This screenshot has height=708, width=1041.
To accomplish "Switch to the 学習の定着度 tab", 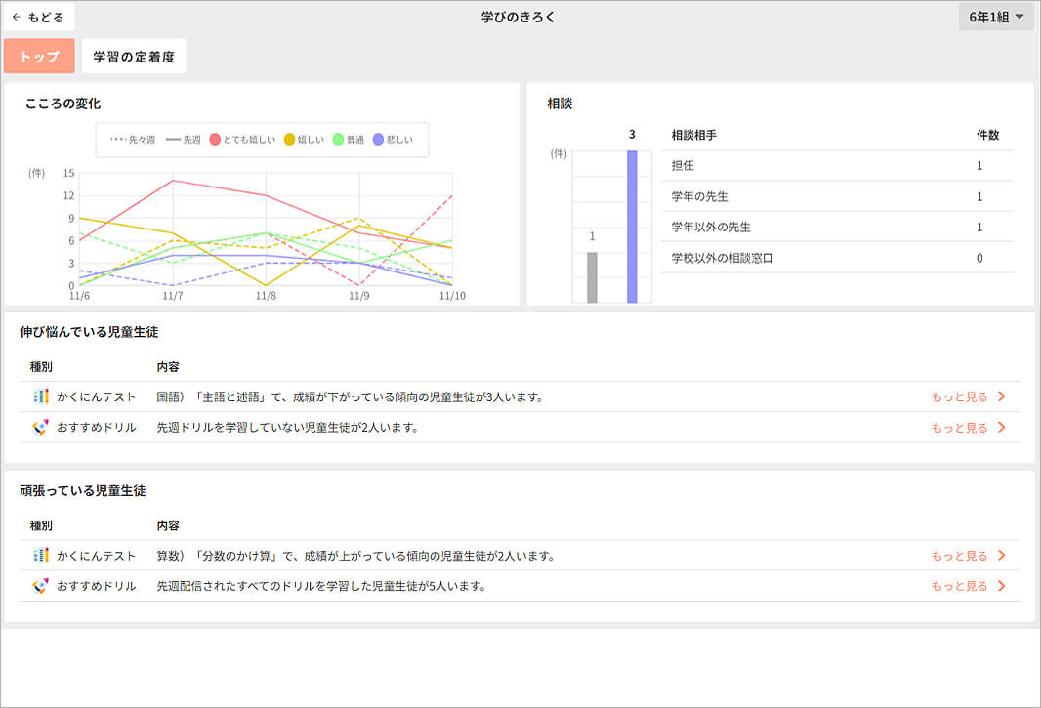I will (x=134, y=56).
